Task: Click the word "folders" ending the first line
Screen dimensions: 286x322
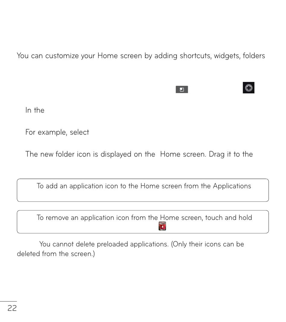Action: click(254, 56)
